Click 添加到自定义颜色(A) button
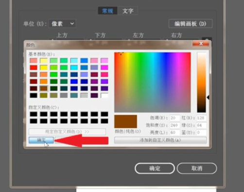This screenshot has width=244, height=192. (160, 140)
